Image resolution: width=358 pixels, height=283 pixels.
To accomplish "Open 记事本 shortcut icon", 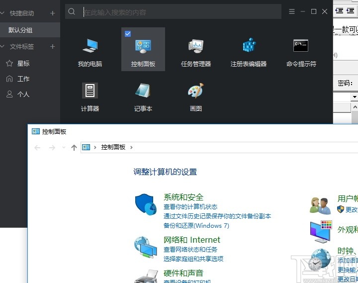I will [x=143, y=91].
